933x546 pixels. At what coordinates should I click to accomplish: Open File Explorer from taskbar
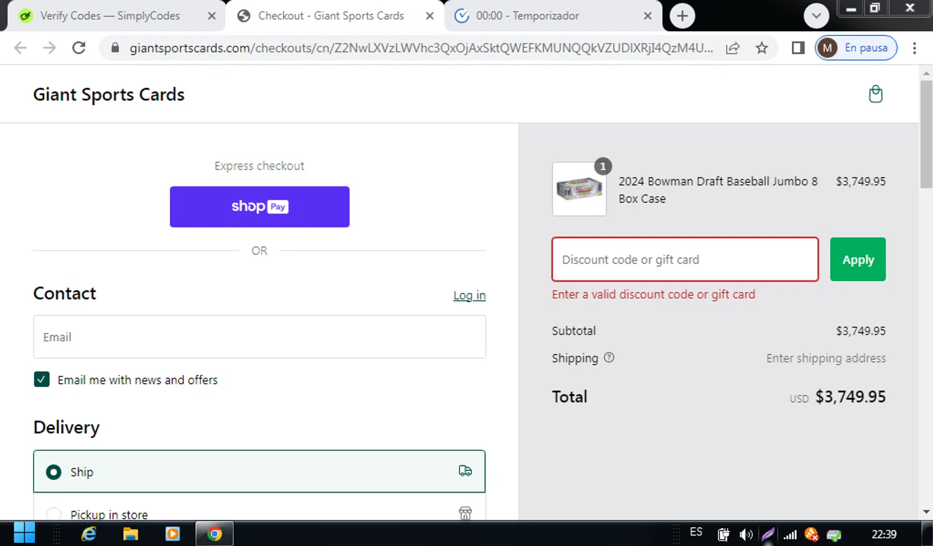(x=131, y=534)
